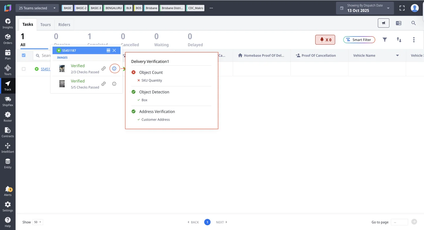This screenshot has height=230, width=424.
Task: Click the search magnifier icon
Action: tap(413, 23)
